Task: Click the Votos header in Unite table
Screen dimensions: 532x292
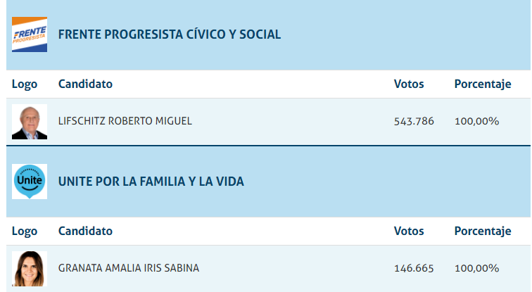Action: (409, 231)
